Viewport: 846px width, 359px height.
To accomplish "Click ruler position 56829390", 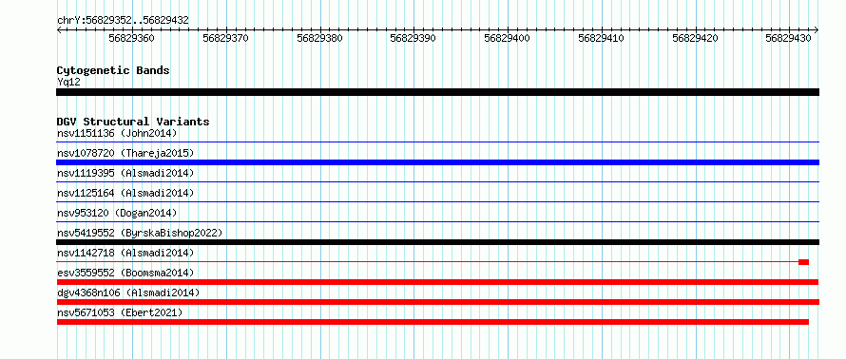I will [x=413, y=38].
